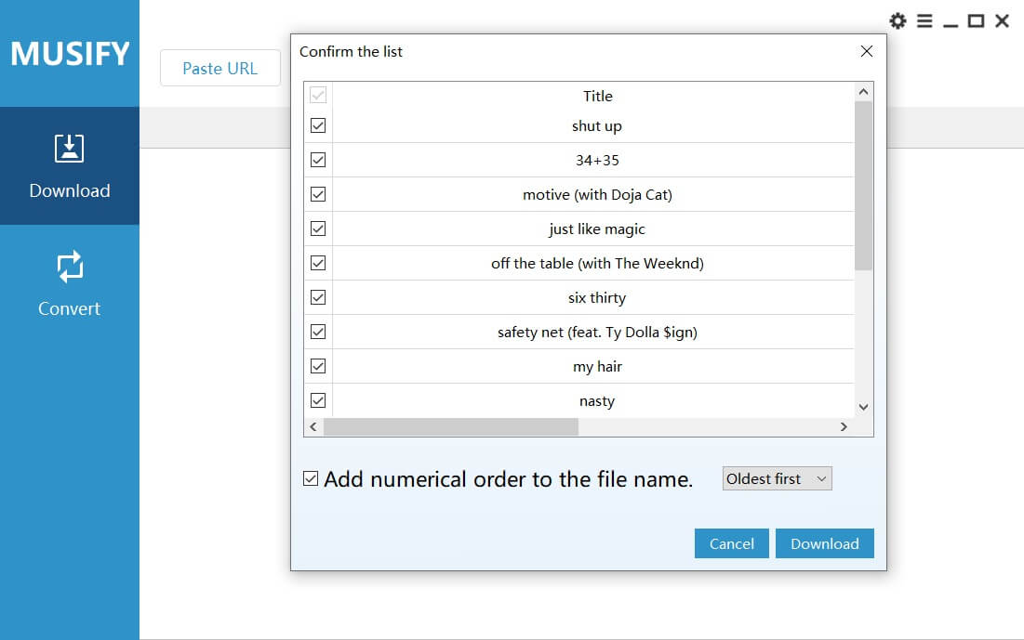Click the Title column header
The height and width of the screenshot is (640, 1024).
[x=597, y=96]
